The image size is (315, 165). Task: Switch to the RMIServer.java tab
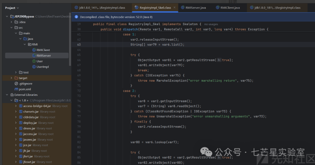pyautogui.click(x=195, y=8)
